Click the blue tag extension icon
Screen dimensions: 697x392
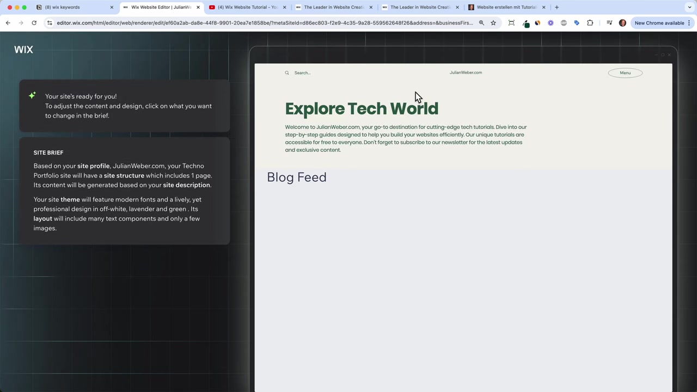pyautogui.click(x=577, y=23)
